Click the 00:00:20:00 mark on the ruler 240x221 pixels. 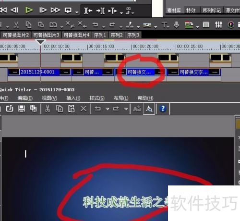[x=145, y=47]
